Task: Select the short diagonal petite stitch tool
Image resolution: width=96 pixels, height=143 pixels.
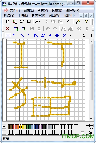Action: pyautogui.click(x=29, y=35)
